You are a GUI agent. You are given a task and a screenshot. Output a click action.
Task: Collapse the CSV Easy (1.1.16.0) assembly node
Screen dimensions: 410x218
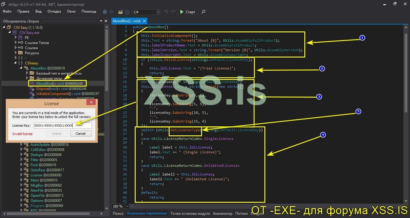[4, 27]
